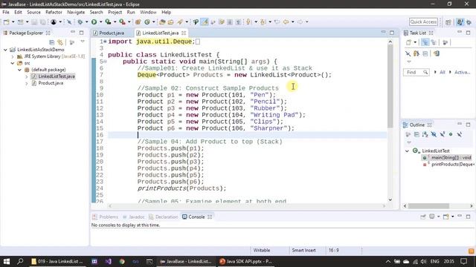Toggle Categorized presentation in Task List

(x=425, y=42)
